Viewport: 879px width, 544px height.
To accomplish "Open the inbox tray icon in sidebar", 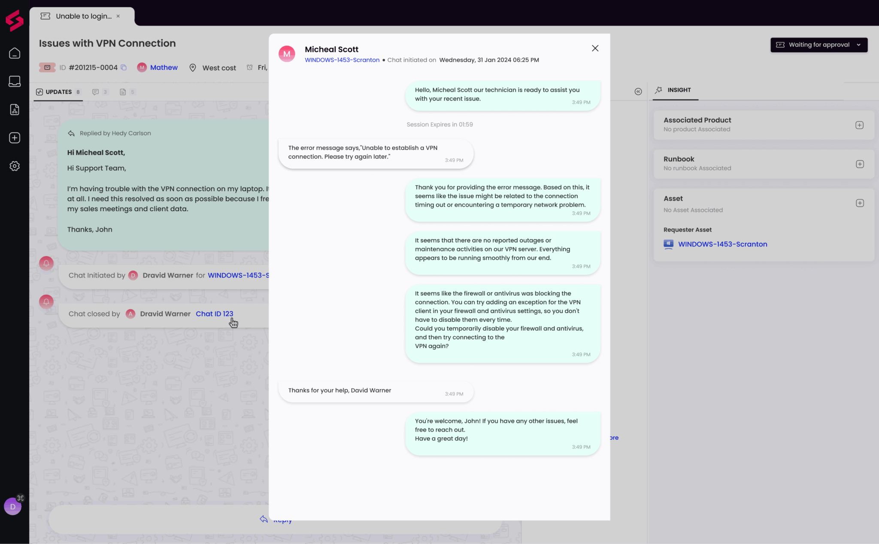I will pos(15,81).
